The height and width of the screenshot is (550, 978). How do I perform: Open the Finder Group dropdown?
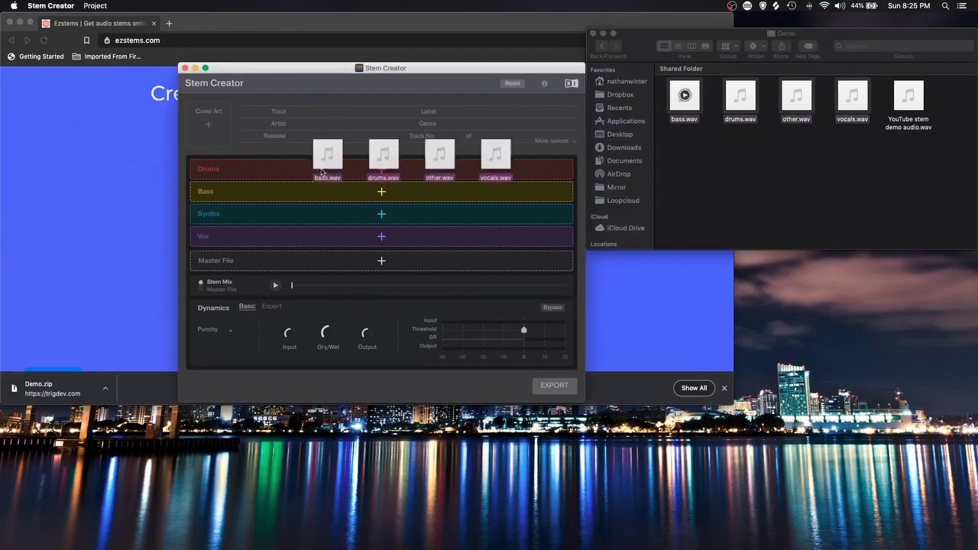728,46
